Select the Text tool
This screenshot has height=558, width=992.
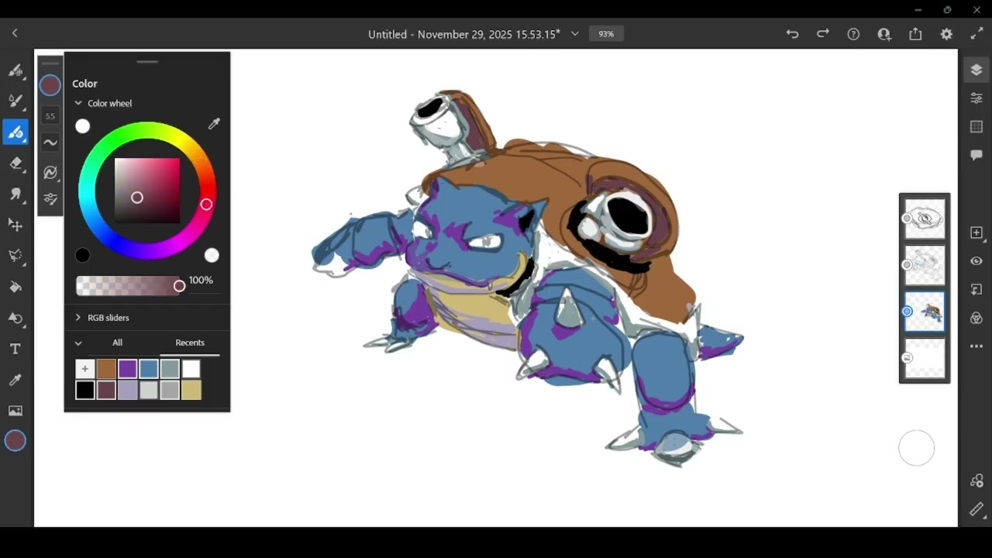[x=15, y=349]
